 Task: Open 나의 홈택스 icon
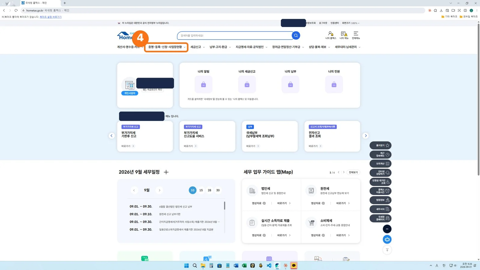331,35
